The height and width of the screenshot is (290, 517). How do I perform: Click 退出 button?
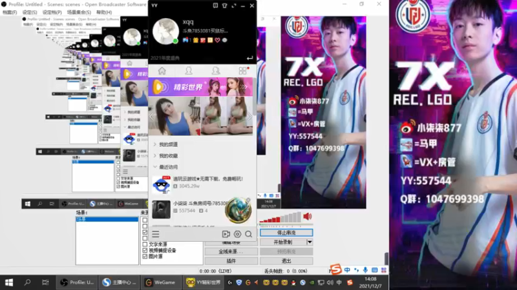point(286,261)
